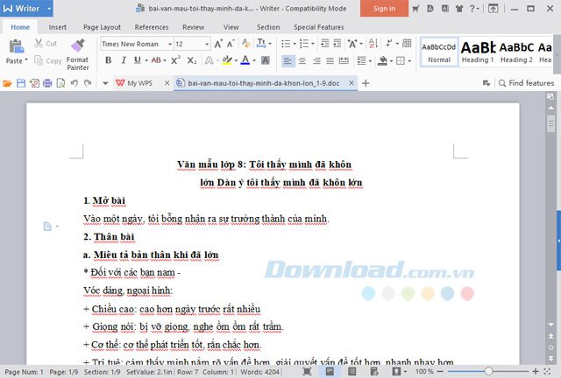The height and width of the screenshot is (378, 561).
Task: Insert a table via the grid icon
Action: pyautogui.click(x=407, y=43)
